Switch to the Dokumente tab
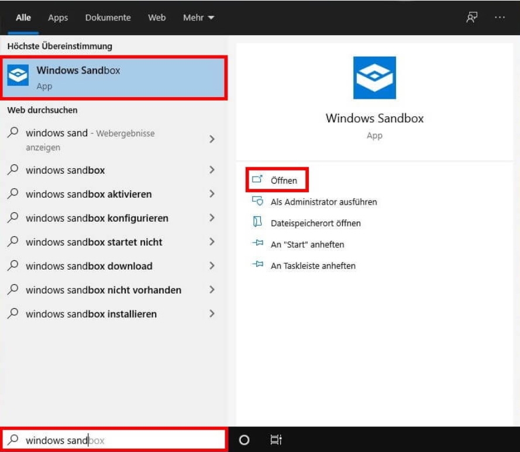 point(108,18)
